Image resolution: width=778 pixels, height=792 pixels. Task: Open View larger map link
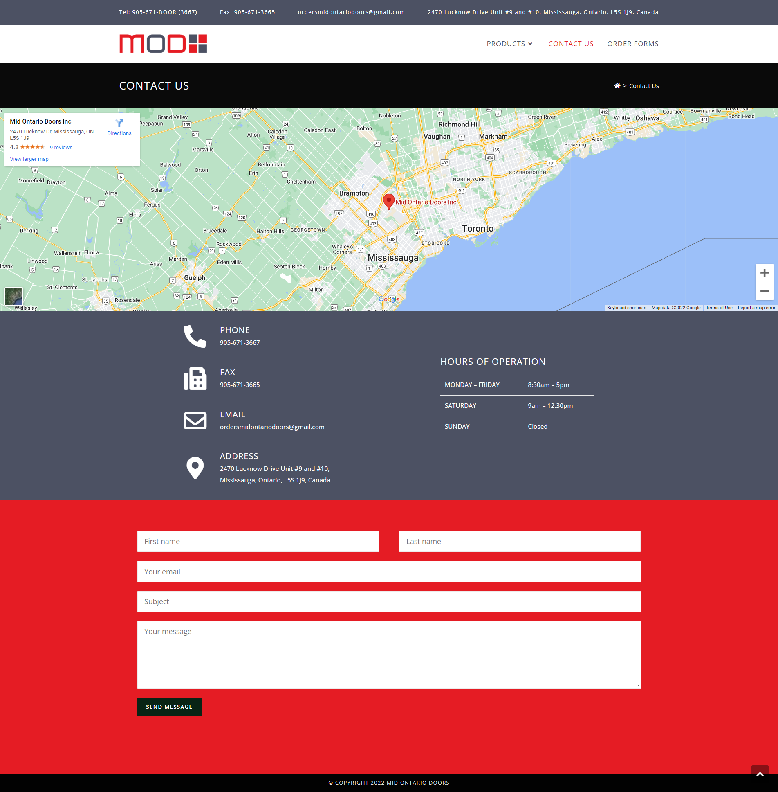(x=29, y=159)
